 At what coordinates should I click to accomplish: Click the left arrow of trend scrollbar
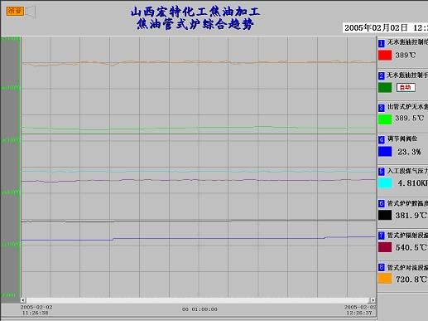(x=23, y=300)
